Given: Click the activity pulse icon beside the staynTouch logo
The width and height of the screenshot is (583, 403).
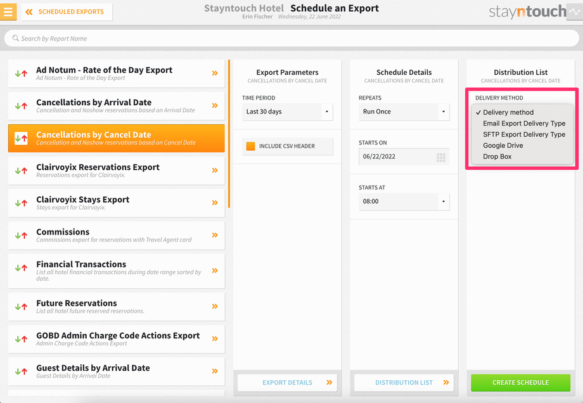Looking at the screenshot, I should click(x=575, y=12).
